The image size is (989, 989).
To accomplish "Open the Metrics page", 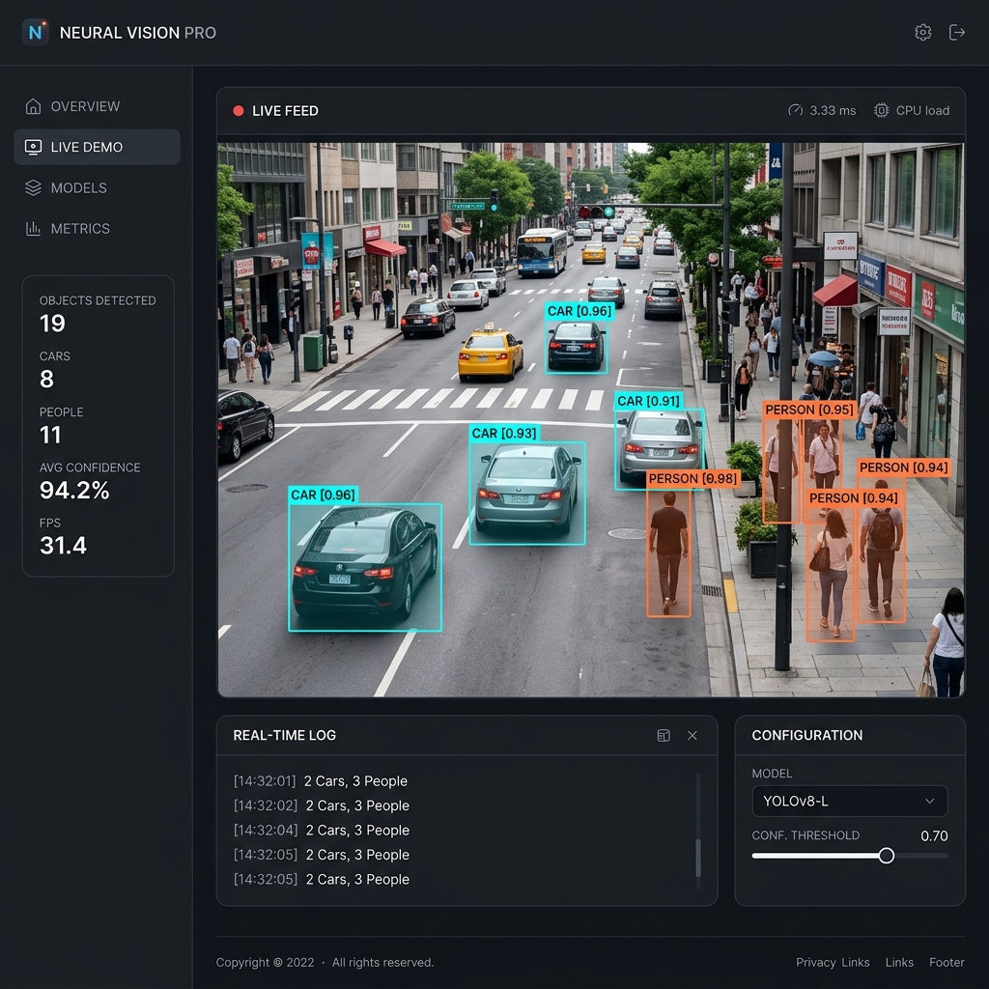I will coord(98,228).
